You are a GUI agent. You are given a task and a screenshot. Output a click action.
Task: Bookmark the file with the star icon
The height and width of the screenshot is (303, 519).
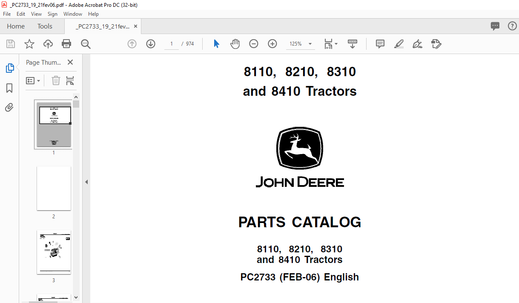coord(29,44)
